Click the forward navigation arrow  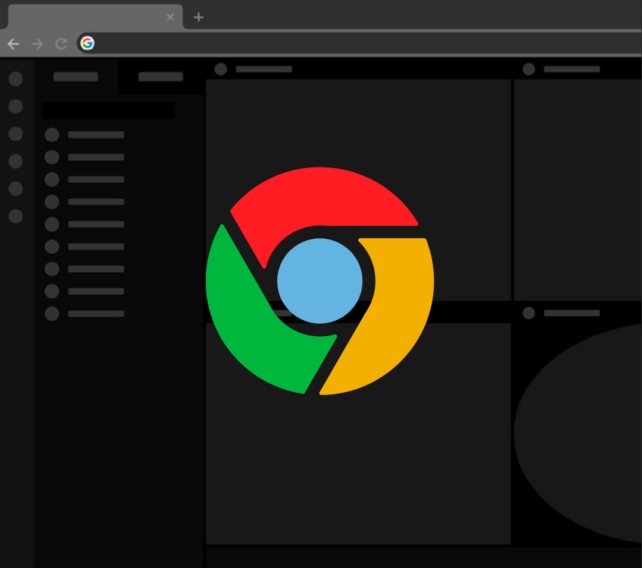coord(37,44)
